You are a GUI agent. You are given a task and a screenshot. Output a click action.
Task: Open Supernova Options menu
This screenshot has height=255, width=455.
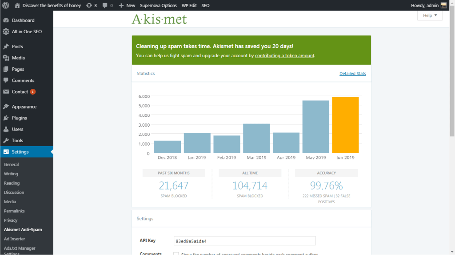click(x=158, y=5)
